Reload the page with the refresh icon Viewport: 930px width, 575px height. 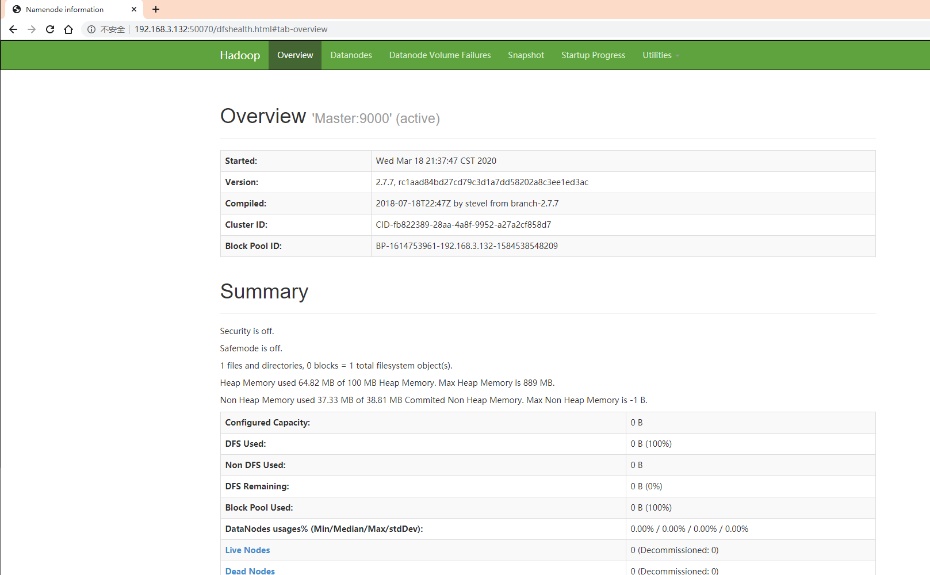coord(50,29)
